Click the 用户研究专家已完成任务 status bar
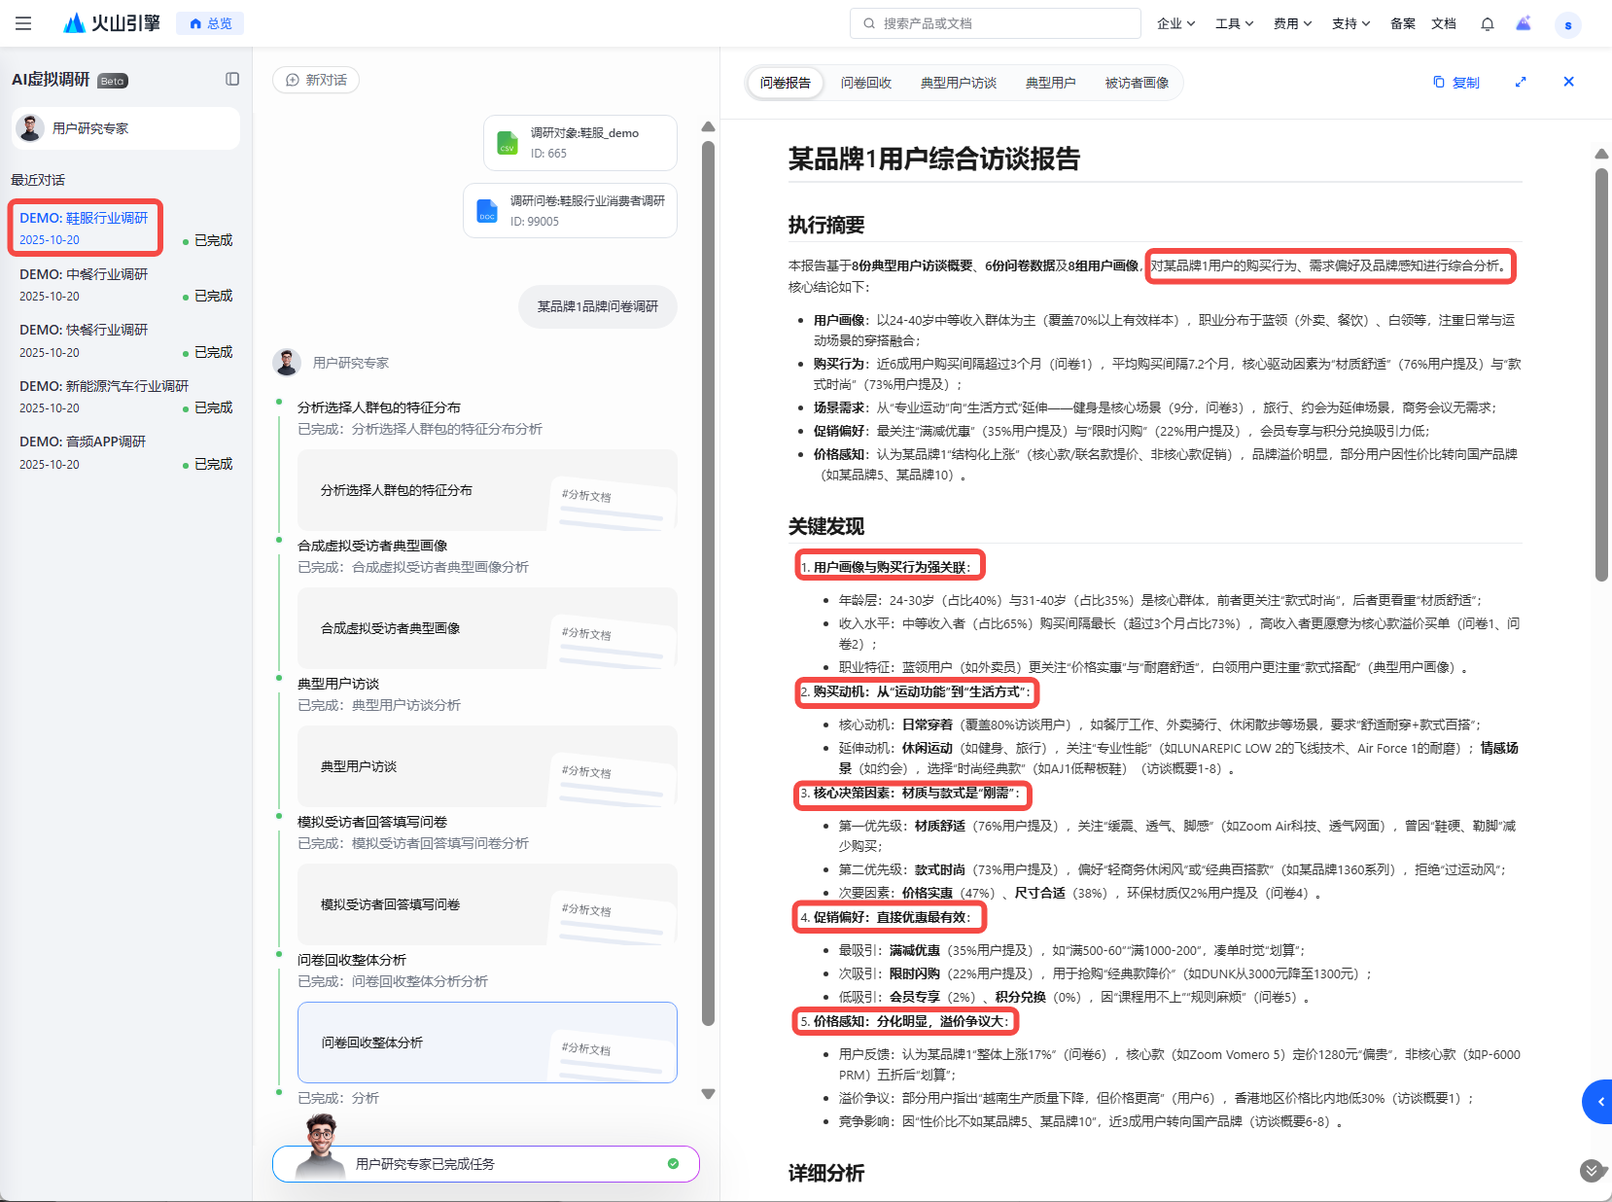The height and width of the screenshot is (1202, 1612). [486, 1164]
